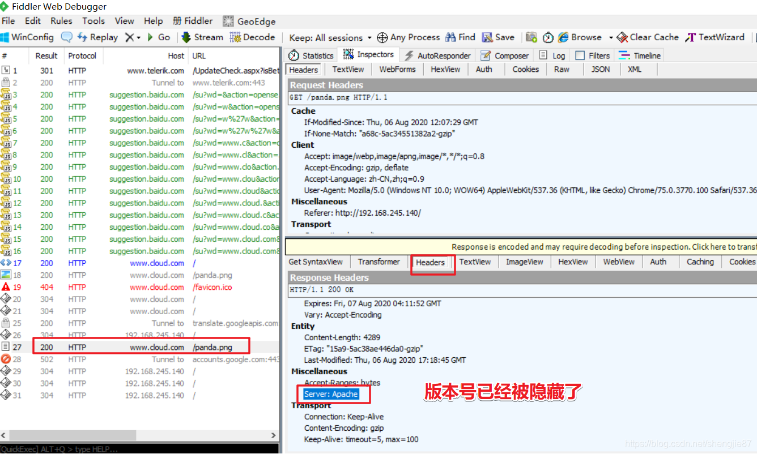
Task: Click the Any Process target icon
Action: (382, 37)
